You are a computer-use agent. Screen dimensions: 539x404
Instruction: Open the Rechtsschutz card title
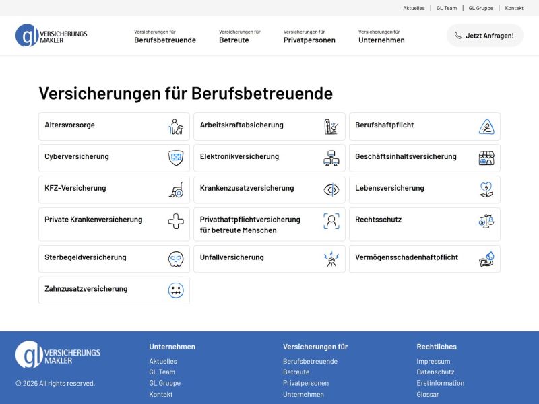(x=378, y=220)
